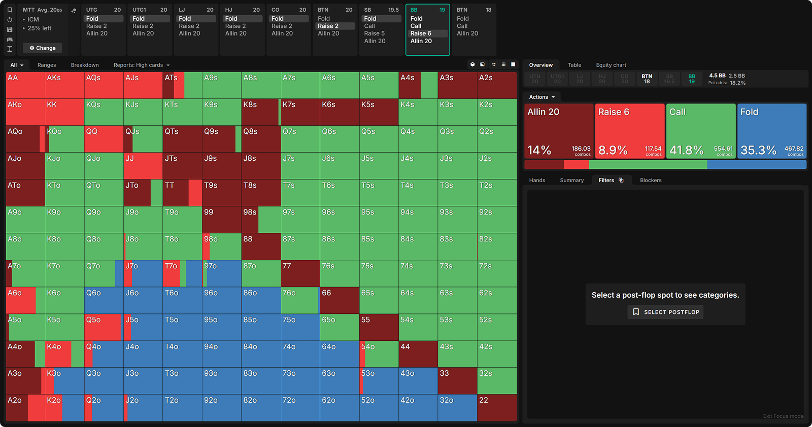Toggle the diagonal half-square display mode

click(x=482, y=64)
